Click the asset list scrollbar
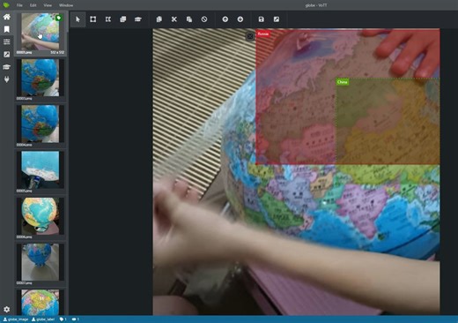458x323 pixels. pyautogui.click(x=68, y=21)
